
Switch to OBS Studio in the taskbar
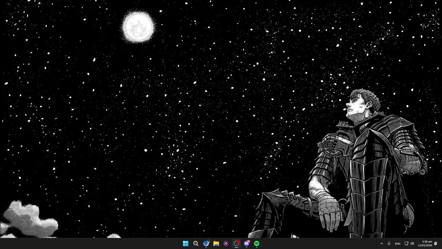click(237, 243)
